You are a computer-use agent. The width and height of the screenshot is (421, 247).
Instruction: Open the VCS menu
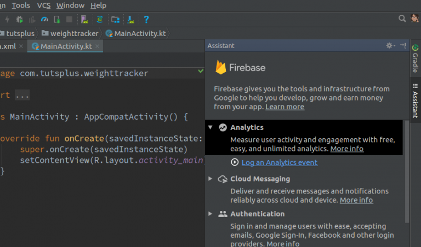pos(43,5)
